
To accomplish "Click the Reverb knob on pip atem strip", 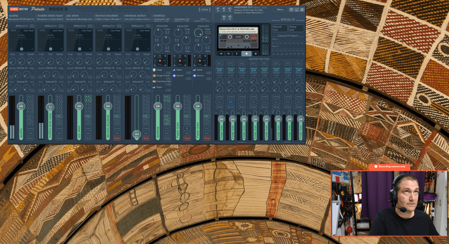I will click(75, 74).
